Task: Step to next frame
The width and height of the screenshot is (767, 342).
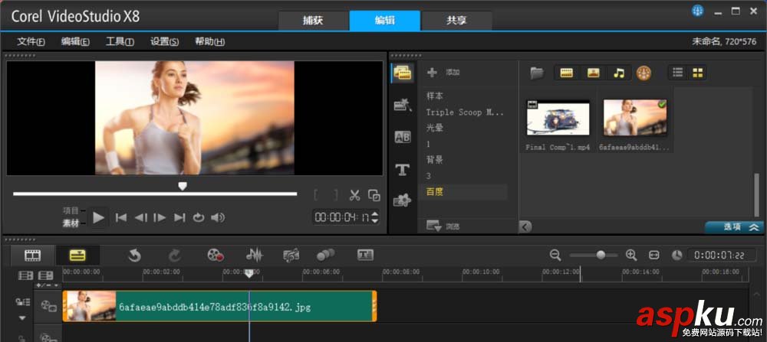Action: click(x=160, y=217)
